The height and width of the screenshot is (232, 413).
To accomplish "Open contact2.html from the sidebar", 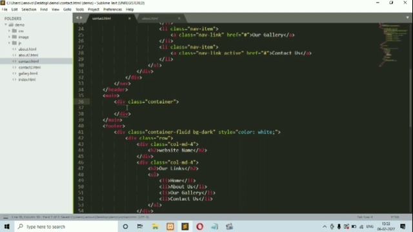I will 30,67.
